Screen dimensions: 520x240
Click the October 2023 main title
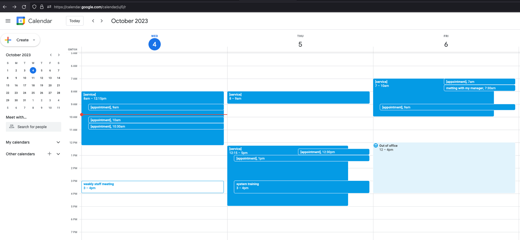point(130,21)
